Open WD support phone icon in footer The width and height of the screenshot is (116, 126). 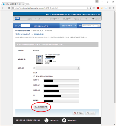tap(46, 120)
